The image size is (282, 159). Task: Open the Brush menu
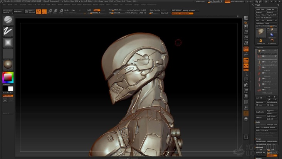click(10, 5)
